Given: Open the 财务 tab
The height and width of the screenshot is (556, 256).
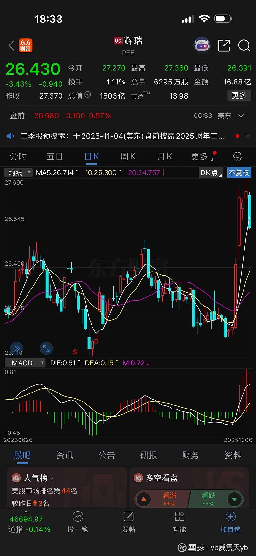Looking at the screenshot, I should (x=191, y=455).
